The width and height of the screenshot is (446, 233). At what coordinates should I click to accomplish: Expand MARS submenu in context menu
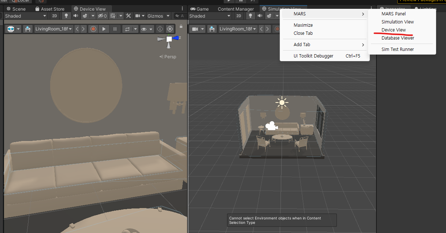[x=324, y=14]
